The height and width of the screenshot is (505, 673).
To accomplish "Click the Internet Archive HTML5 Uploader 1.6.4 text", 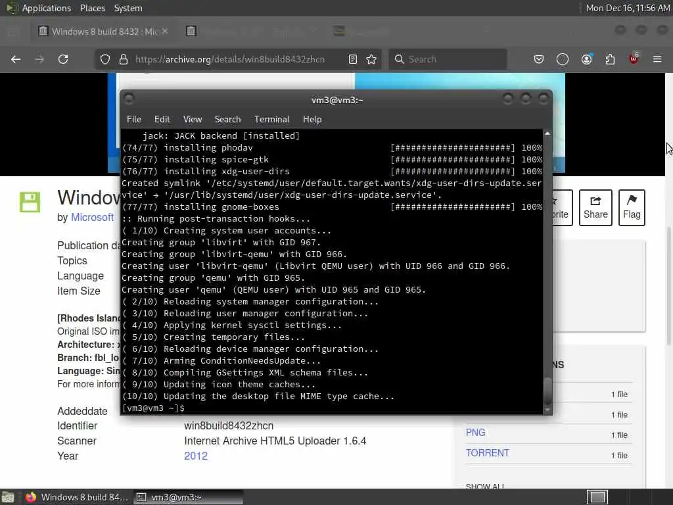I will tap(275, 441).
